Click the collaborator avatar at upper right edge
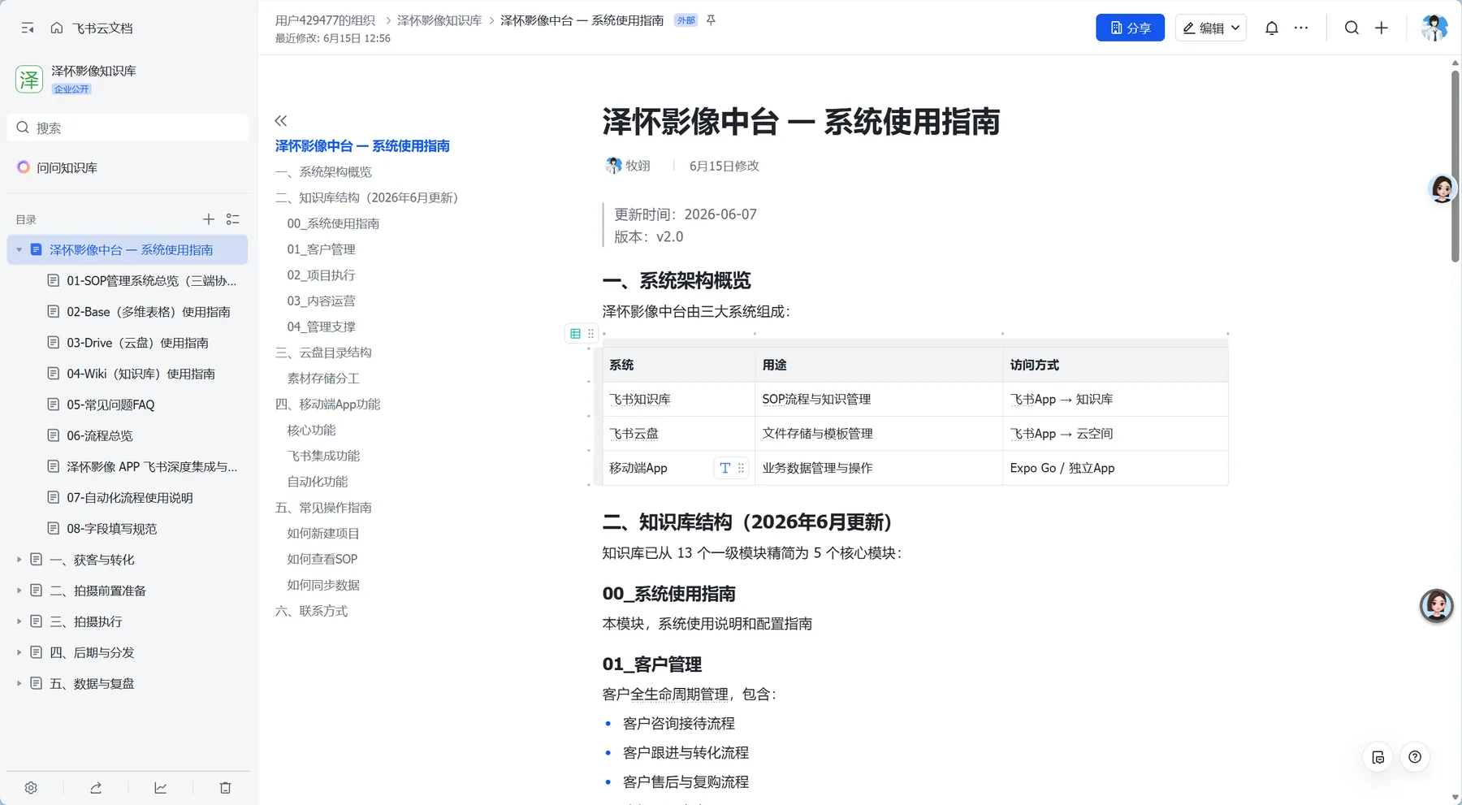Viewport: 1462px width, 805px height. [x=1442, y=188]
